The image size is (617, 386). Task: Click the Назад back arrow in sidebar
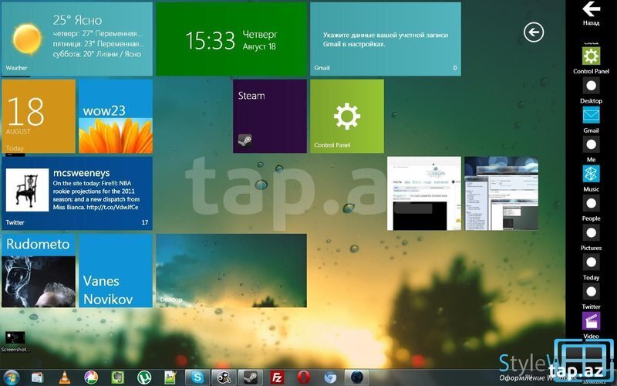coord(591,9)
